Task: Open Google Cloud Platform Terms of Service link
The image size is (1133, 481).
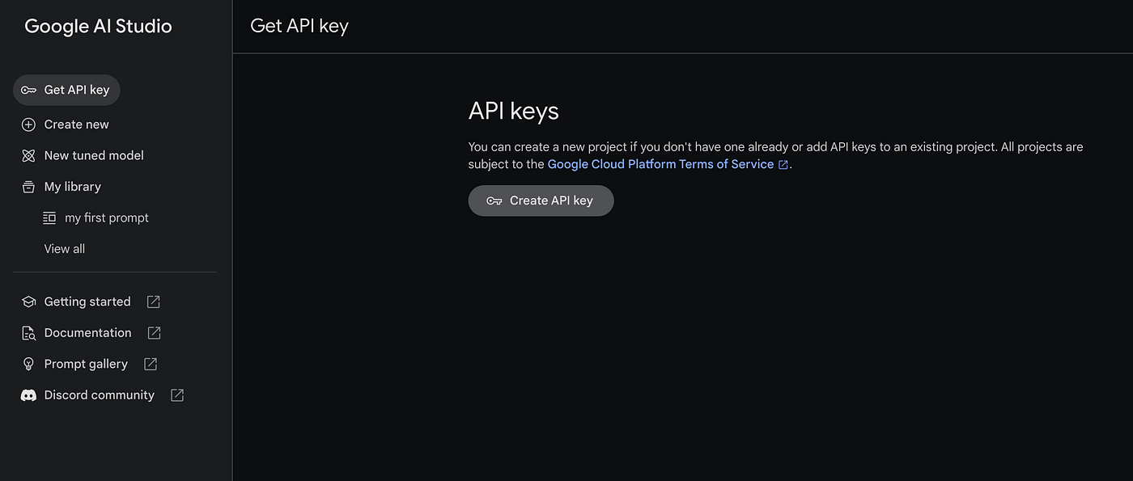Action: click(x=660, y=164)
